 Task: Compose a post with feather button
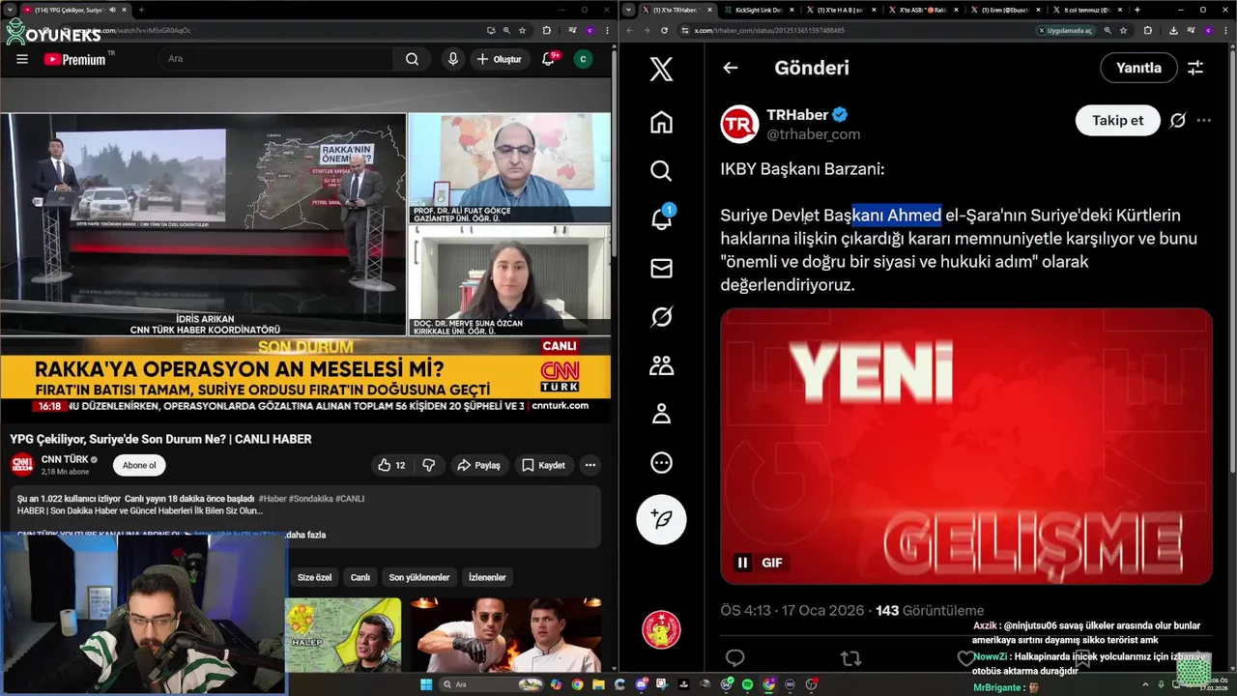pyautogui.click(x=661, y=519)
